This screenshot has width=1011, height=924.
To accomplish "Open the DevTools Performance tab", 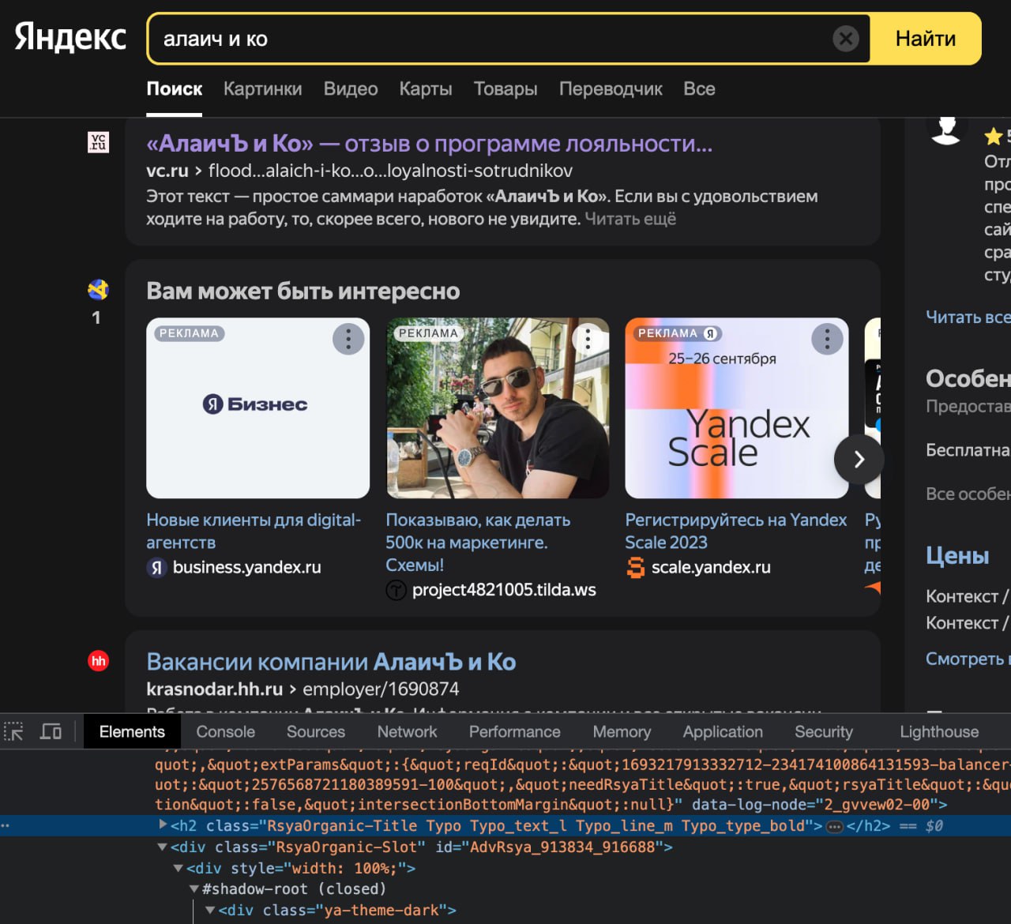I will 514,731.
